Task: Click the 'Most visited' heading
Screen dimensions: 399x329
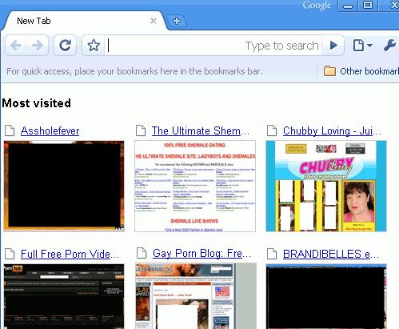Action: (37, 103)
